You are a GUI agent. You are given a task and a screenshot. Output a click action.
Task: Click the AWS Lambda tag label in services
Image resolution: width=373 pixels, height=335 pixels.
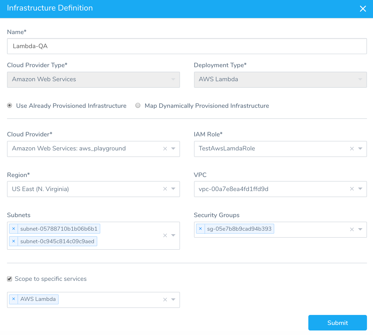[38, 299]
